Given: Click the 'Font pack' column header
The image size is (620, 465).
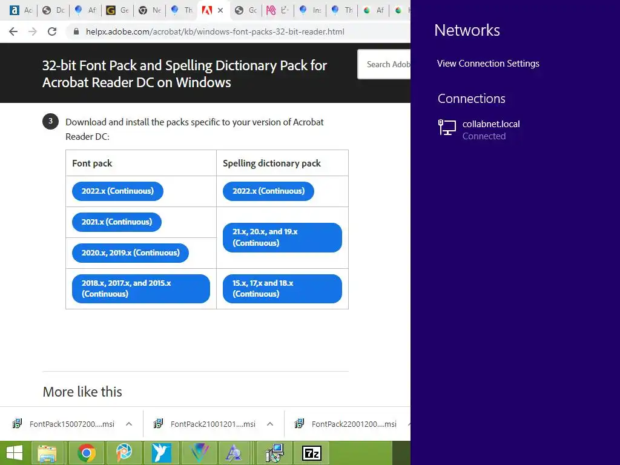Looking at the screenshot, I should (x=92, y=163).
